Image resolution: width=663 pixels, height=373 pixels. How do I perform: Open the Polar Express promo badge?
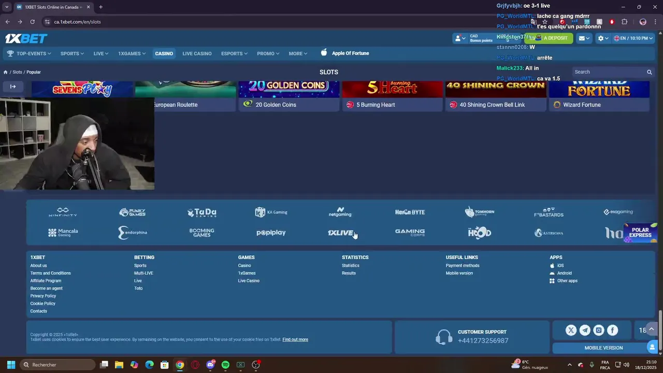point(640,233)
